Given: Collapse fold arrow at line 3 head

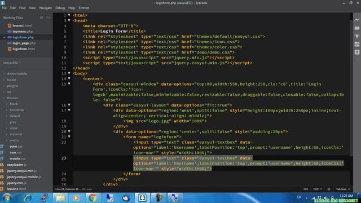Looking at the screenshot, I should click(69, 20).
